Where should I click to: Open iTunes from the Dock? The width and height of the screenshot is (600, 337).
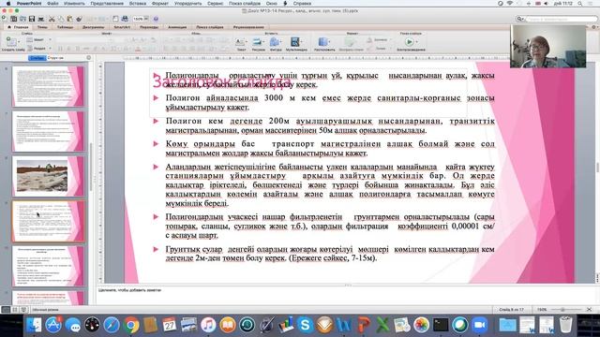tap(208, 325)
